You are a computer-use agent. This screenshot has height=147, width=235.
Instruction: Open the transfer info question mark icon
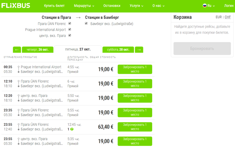point(72,129)
